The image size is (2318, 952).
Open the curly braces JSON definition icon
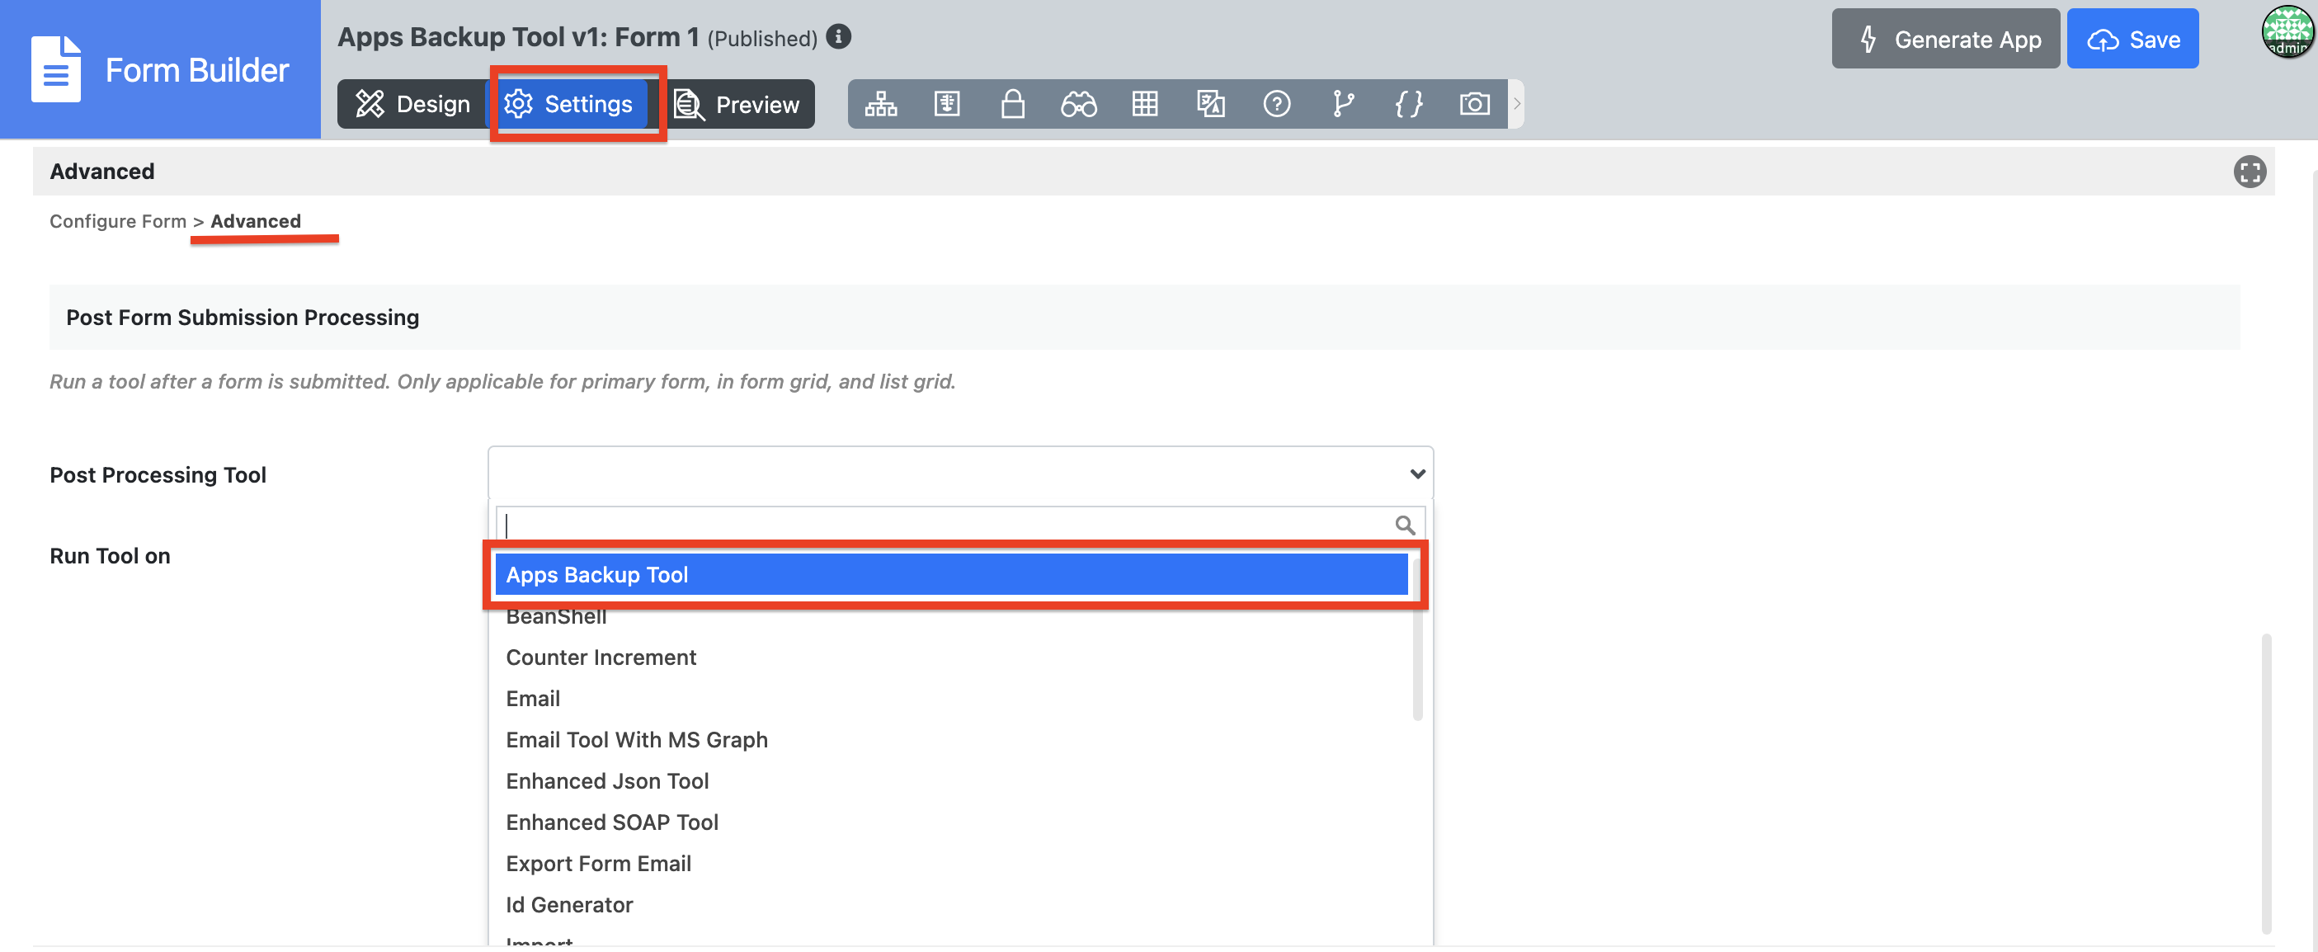click(1408, 105)
